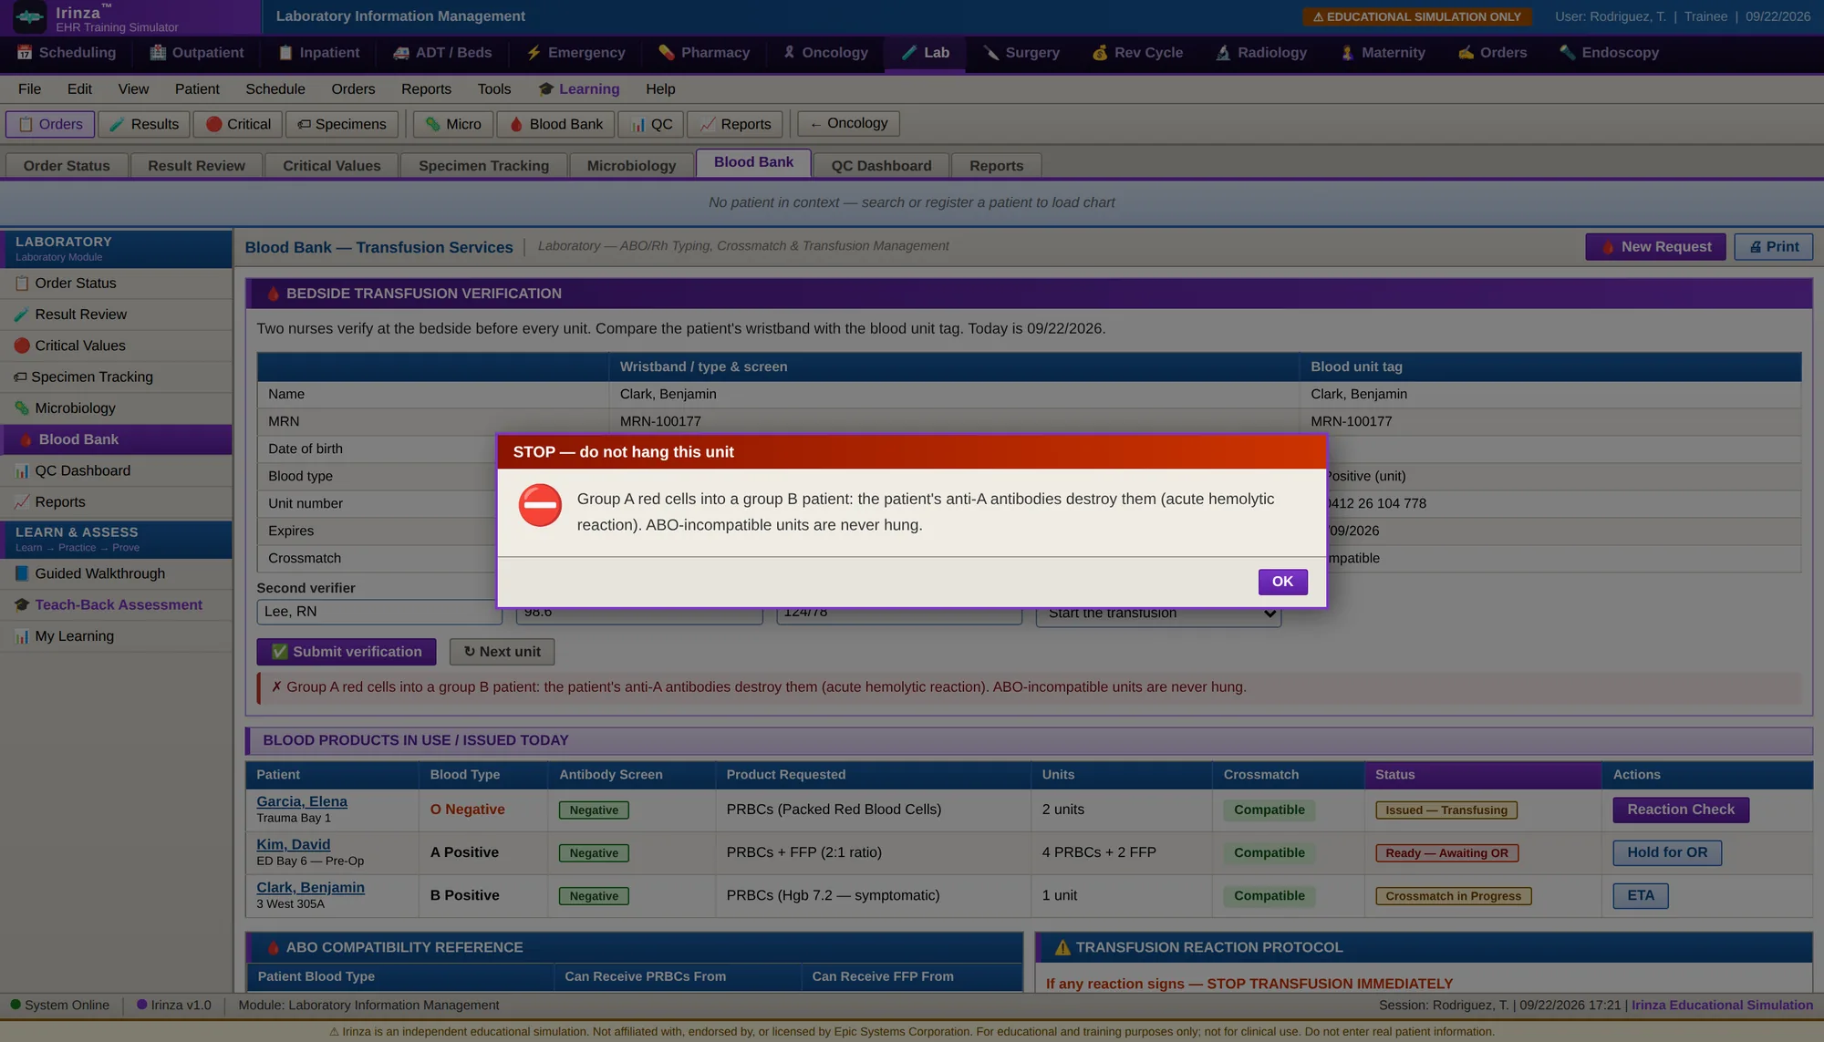Click the Submit verification button

pyautogui.click(x=347, y=652)
